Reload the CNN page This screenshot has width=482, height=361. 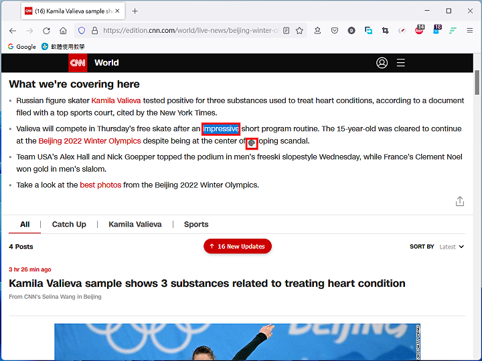pyautogui.click(x=46, y=31)
